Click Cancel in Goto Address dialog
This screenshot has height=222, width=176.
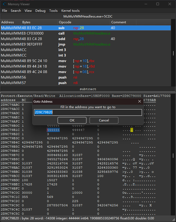click(x=104, y=120)
